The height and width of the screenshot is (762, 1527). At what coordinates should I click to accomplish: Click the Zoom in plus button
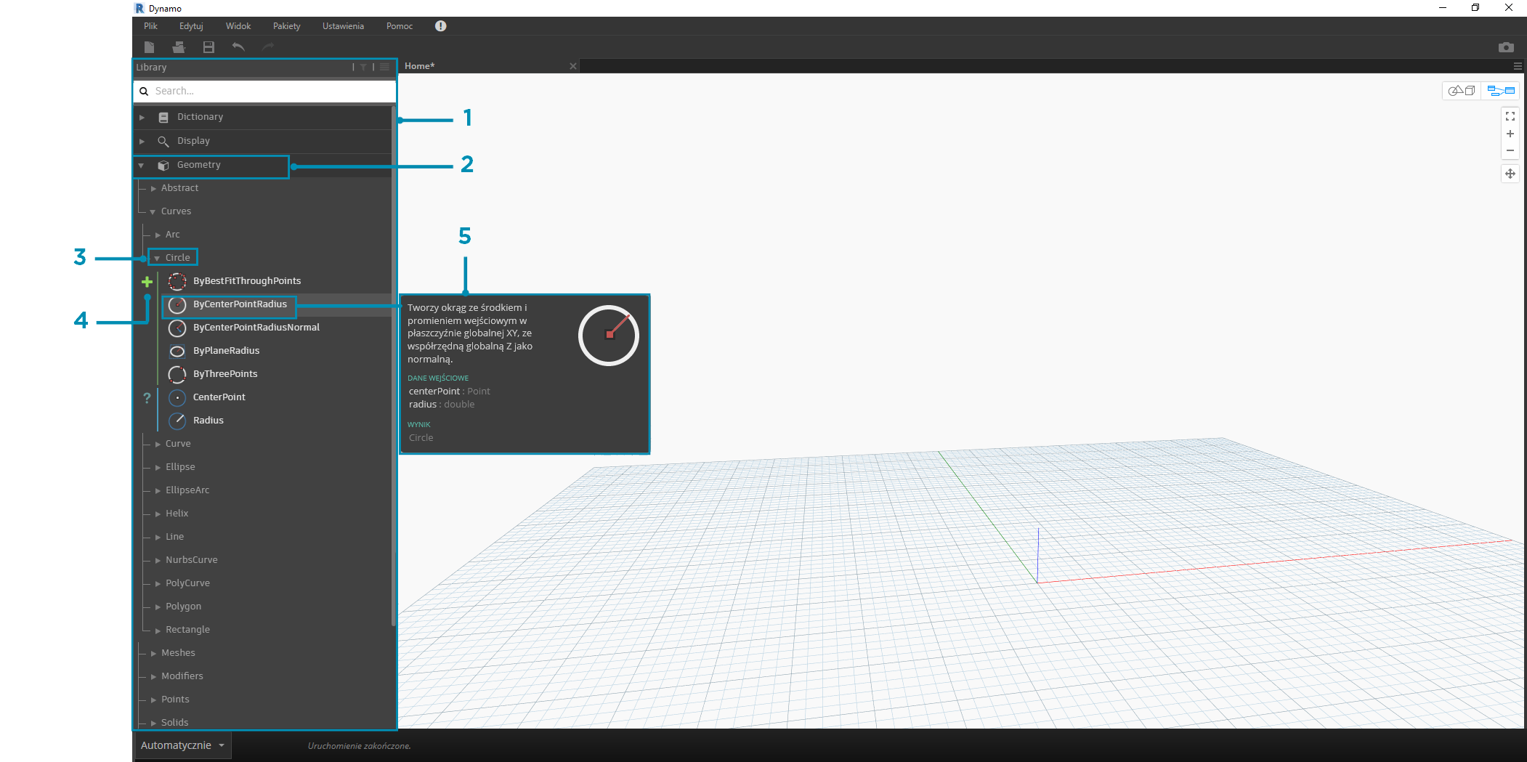click(1510, 134)
